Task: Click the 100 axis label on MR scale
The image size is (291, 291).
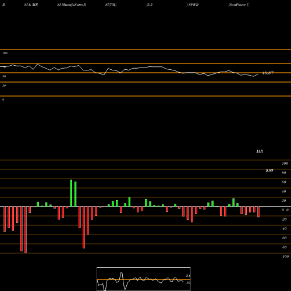Action: pyautogui.click(x=285, y=164)
